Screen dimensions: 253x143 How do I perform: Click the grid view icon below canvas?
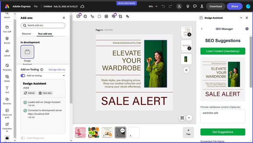[182, 118]
